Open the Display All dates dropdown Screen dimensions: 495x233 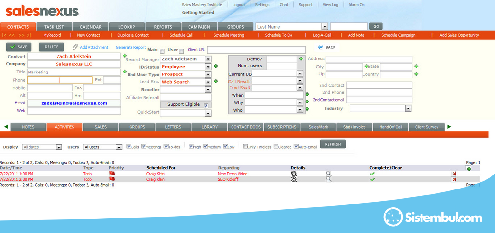tap(58, 147)
